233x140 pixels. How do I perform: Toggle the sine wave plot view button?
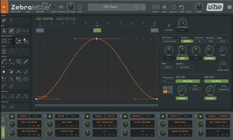point(165,88)
